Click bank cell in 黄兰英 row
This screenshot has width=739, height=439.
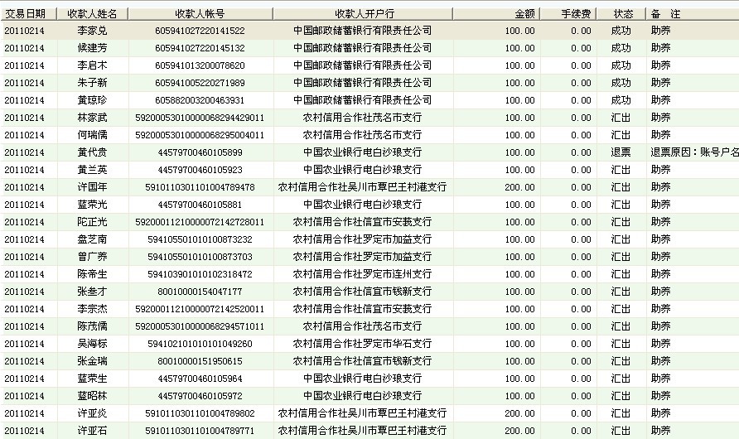(362, 170)
